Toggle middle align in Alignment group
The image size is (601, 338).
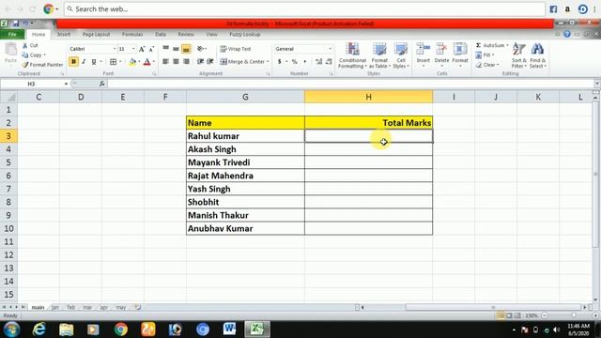[176, 49]
